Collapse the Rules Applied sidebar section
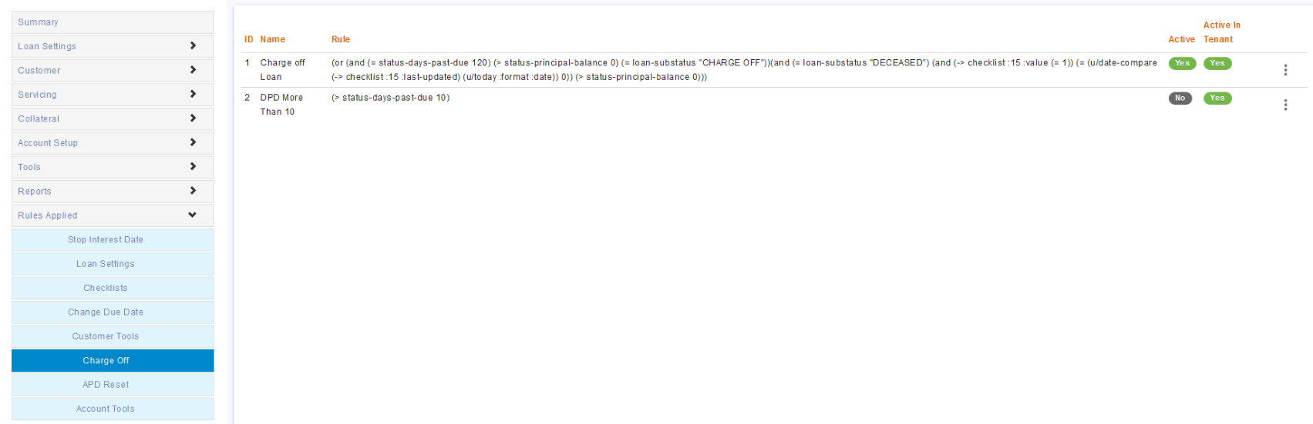 (113, 215)
